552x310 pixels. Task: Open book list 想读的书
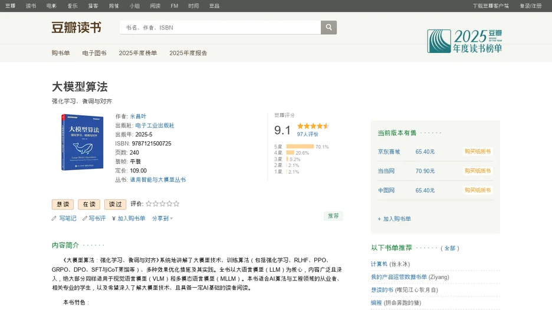click(x=382, y=290)
